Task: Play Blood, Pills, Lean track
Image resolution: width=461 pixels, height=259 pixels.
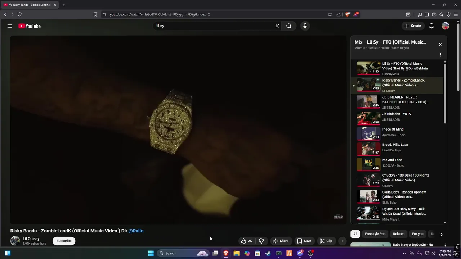Action: click(397, 149)
